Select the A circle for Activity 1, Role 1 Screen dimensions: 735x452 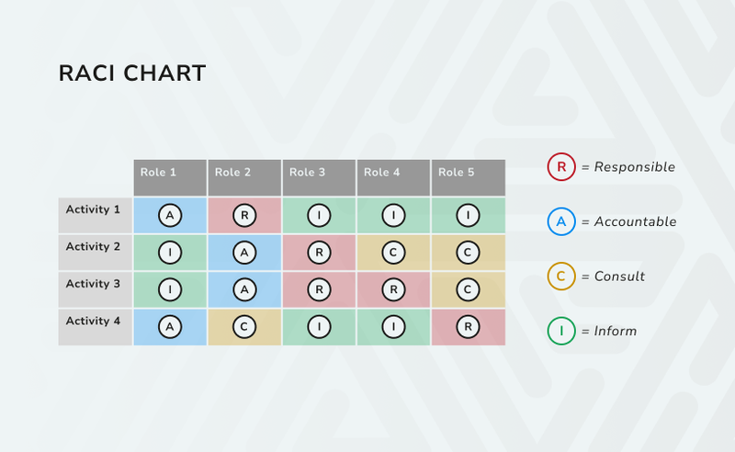170,215
